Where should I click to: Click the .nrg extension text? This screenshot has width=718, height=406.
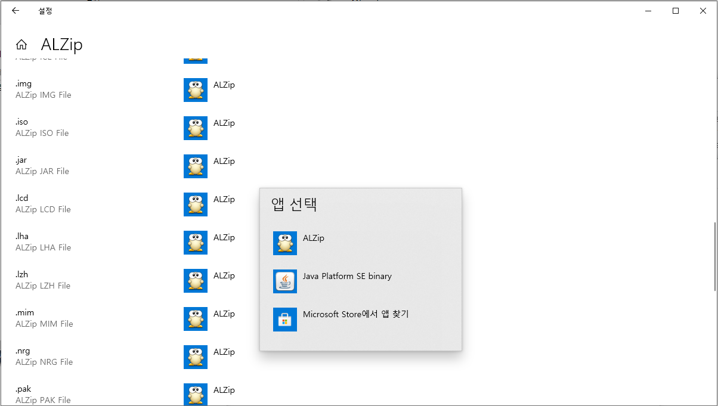(x=23, y=351)
